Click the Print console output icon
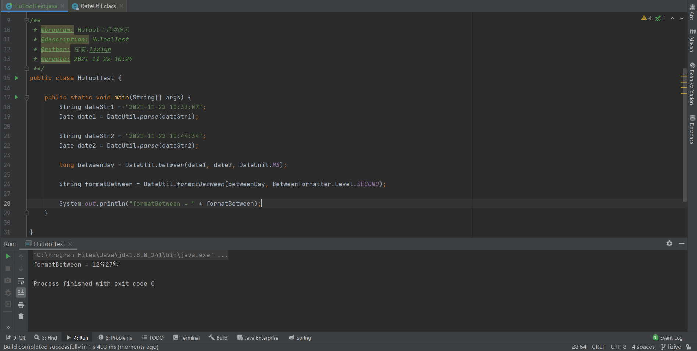The height and width of the screenshot is (351, 697). [21, 305]
